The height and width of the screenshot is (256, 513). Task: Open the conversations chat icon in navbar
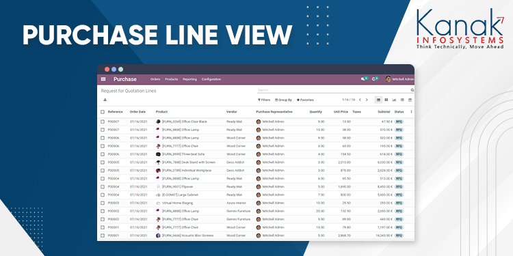[x=363, y=79]
